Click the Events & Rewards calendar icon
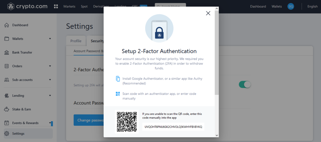 (x=7, y=123)
